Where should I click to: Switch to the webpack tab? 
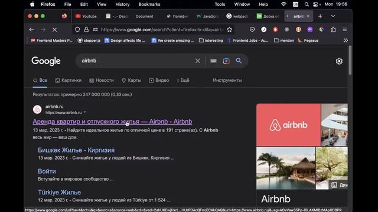(x=237, y=16)
